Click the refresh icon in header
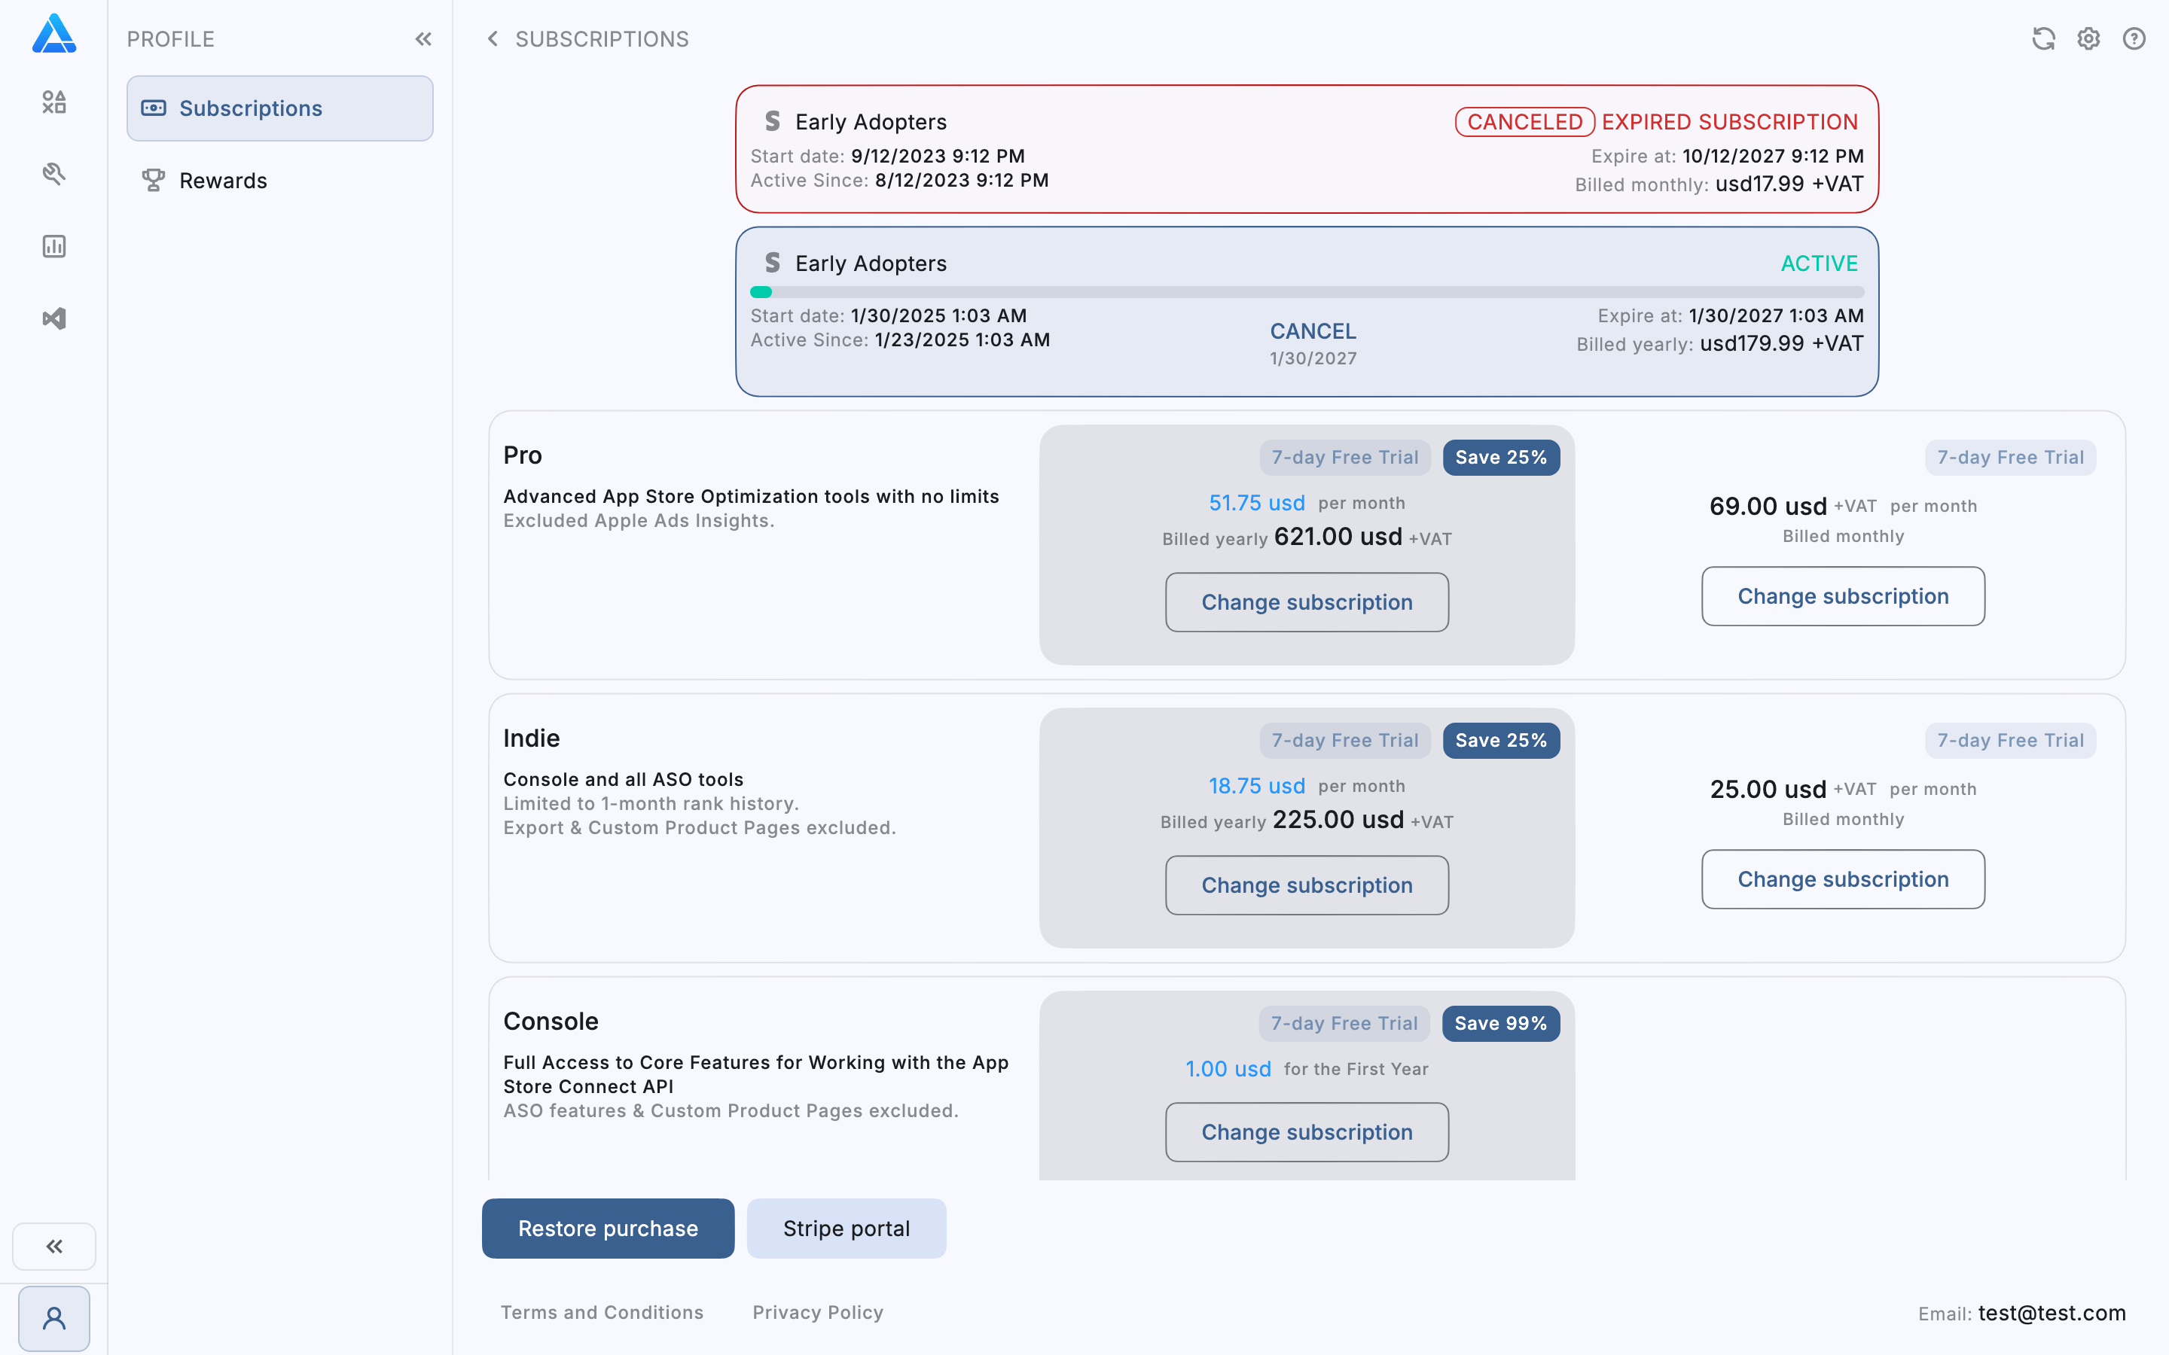Screen dimensions: 2169x1355 pyautogui.click(x=2043, y=38)
